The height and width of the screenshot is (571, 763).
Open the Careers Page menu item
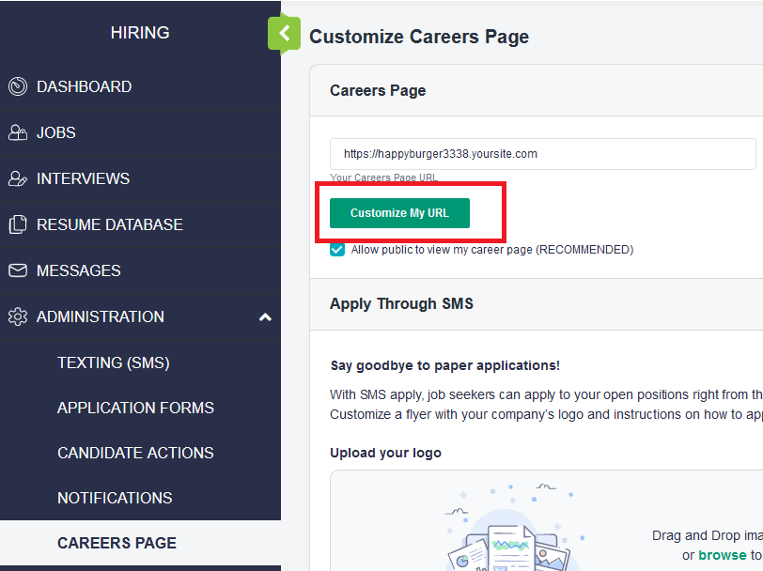[x=117, y=543]
